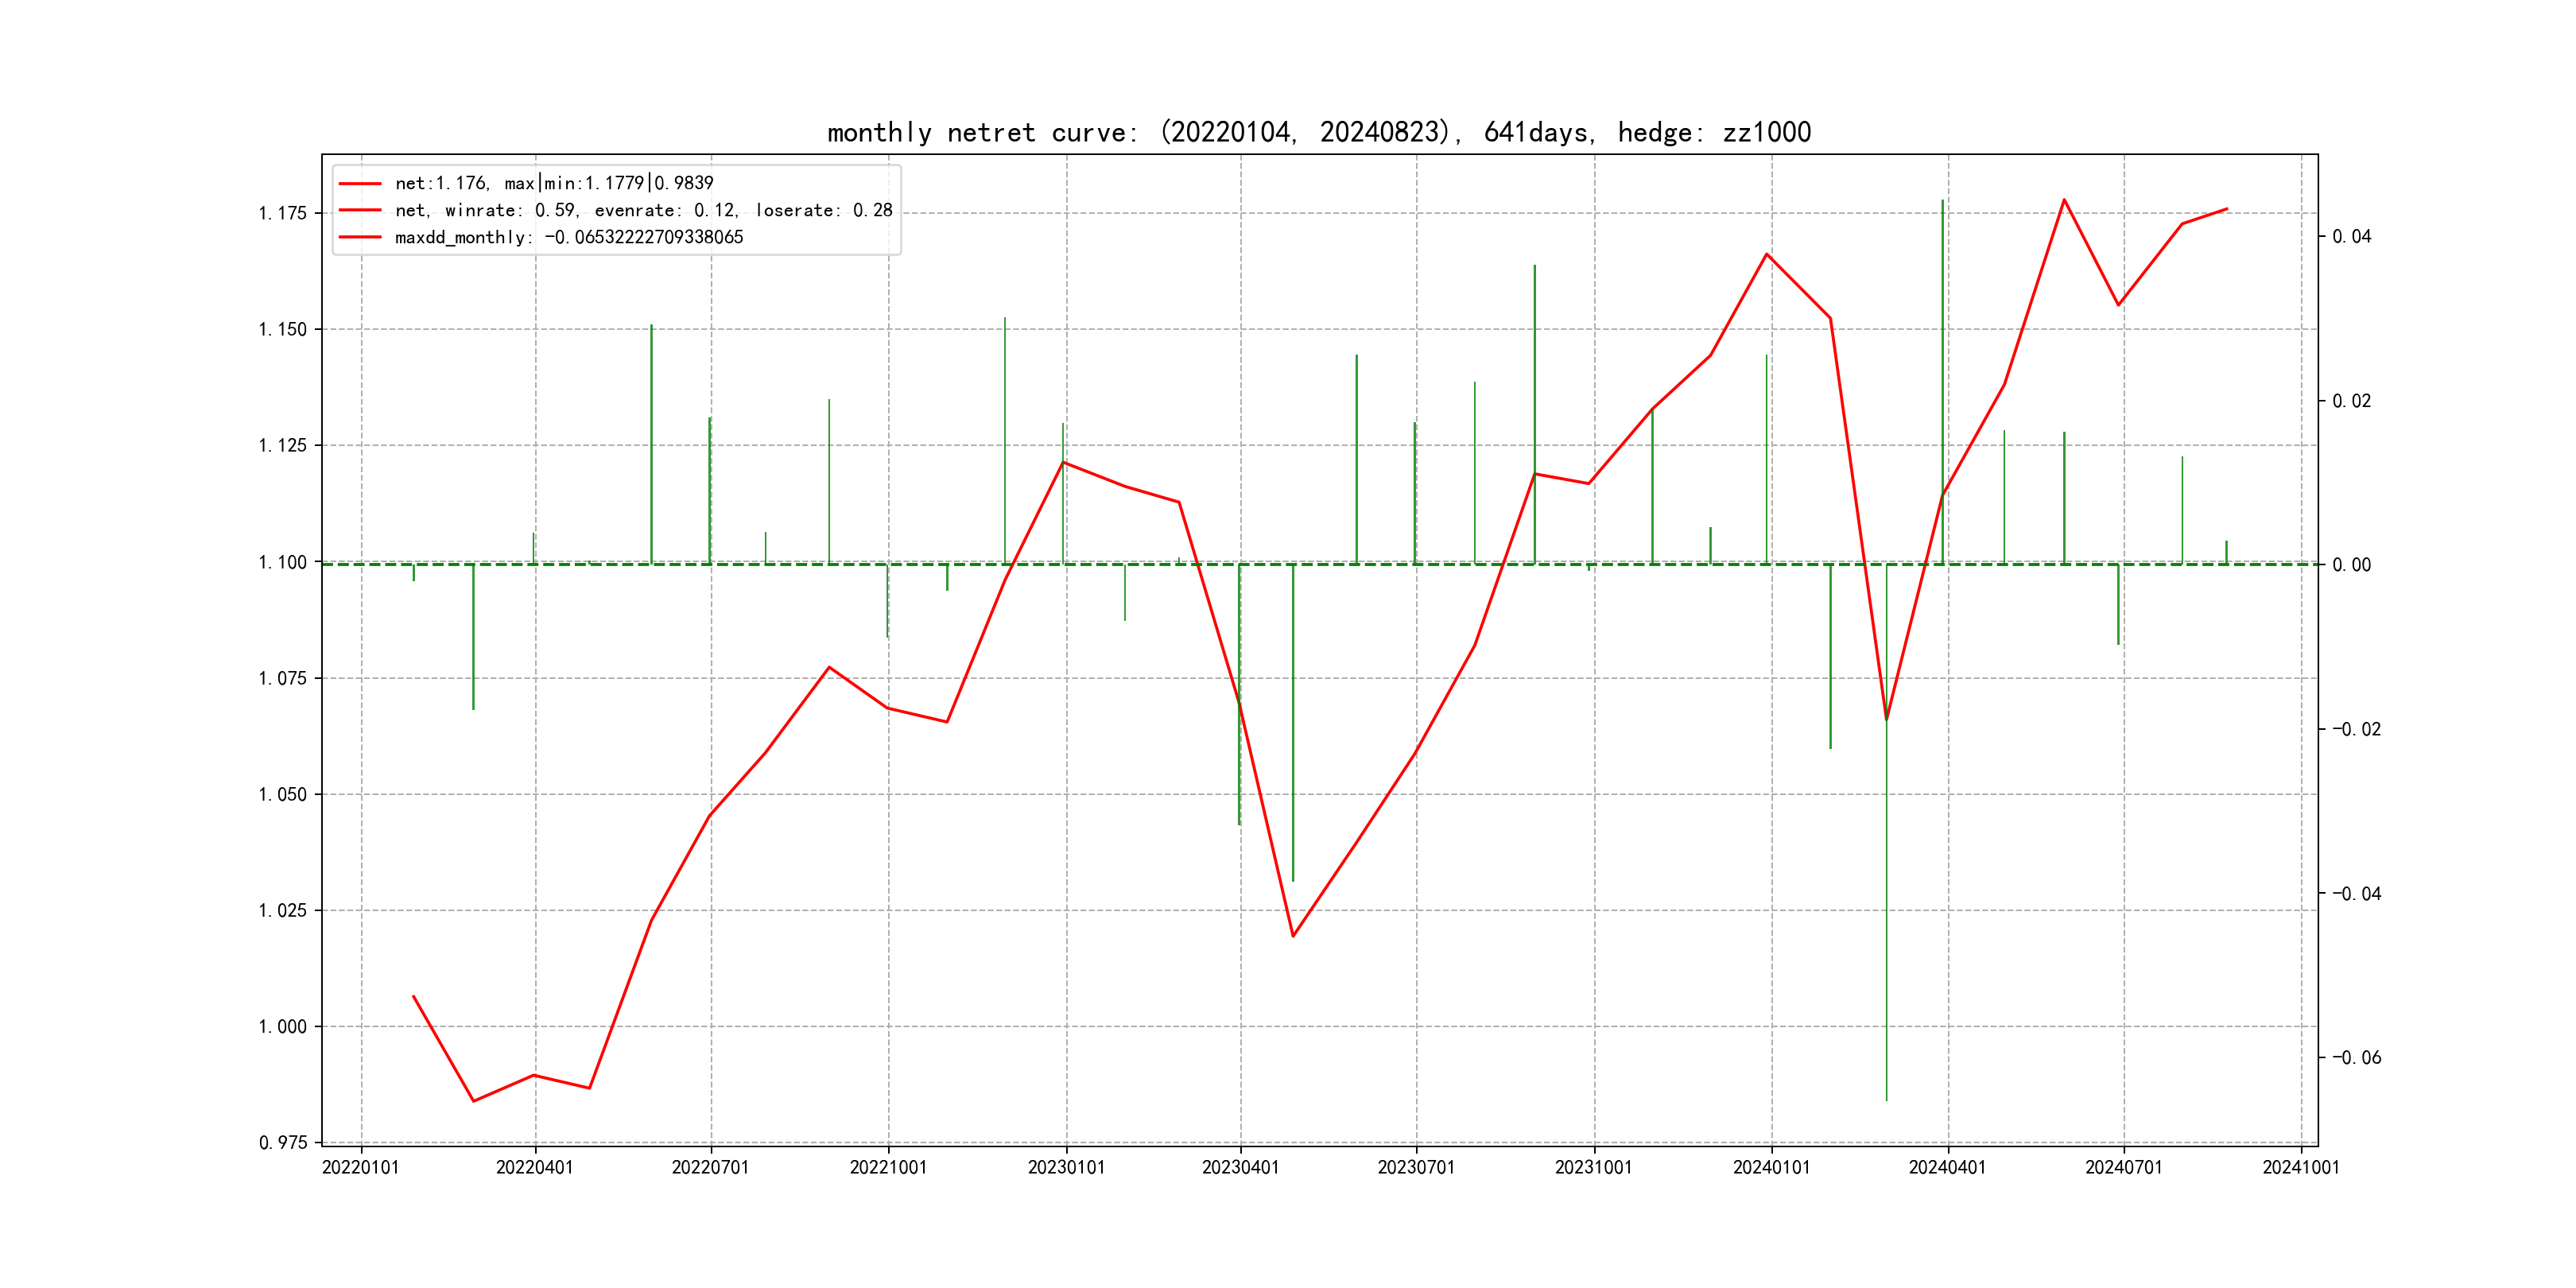The image size is (2576, 1288).
Task: Click the x-axis label 20241001
Action: pos(2300,1167)
